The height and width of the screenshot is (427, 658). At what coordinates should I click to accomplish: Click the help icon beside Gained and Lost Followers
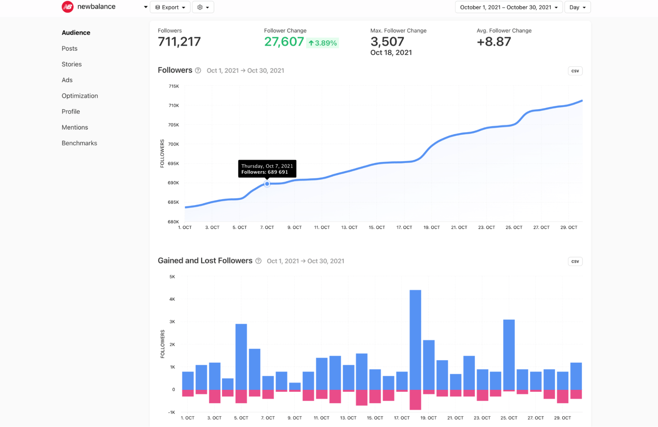point(259,261)
